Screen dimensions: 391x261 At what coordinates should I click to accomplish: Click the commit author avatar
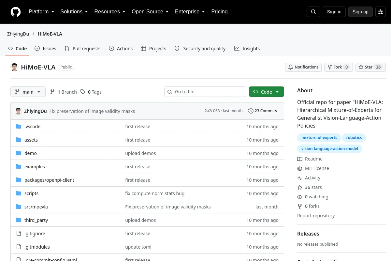[x=18, y=111]
